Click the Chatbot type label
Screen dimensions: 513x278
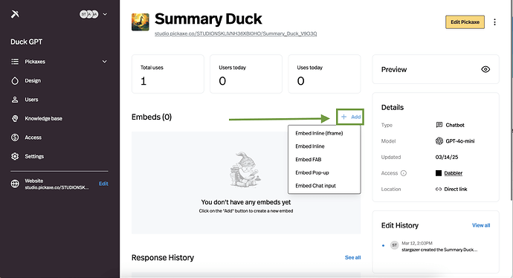(455, 125)
